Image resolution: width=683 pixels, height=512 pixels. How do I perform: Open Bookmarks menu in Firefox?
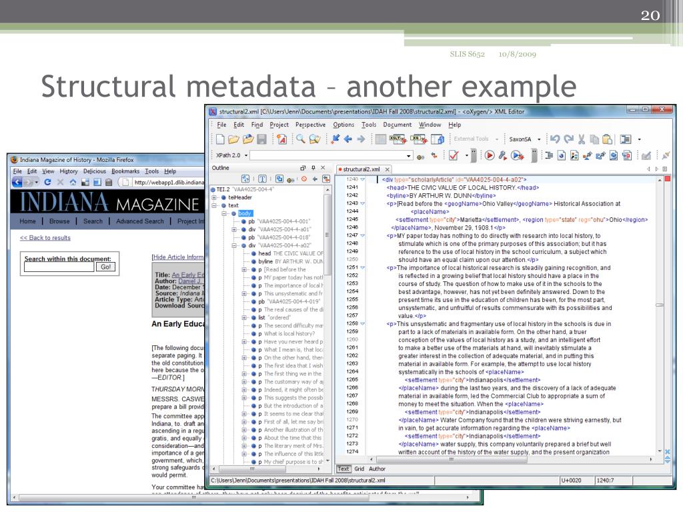[x=125, y=171]
